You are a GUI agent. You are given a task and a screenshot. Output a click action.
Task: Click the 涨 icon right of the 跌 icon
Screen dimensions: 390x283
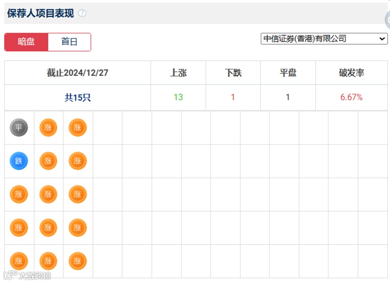tap(48, 161)
